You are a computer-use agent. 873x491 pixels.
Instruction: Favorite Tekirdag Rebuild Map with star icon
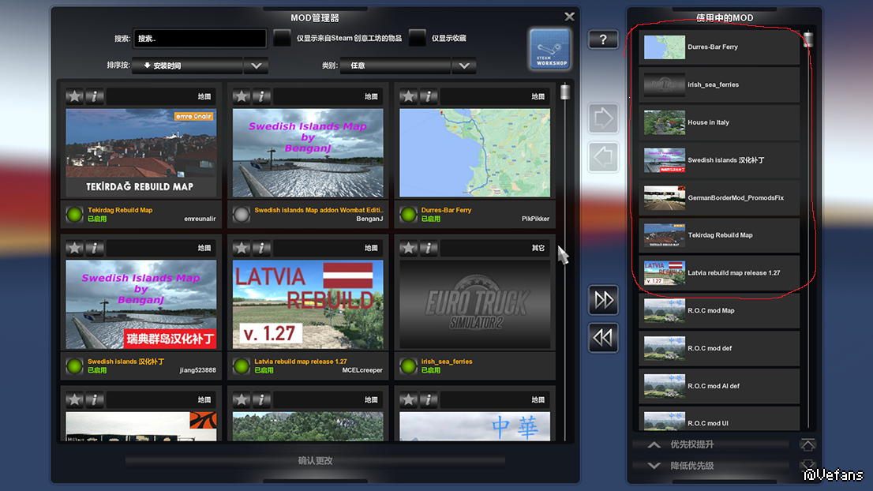click(x=75, y=96)
